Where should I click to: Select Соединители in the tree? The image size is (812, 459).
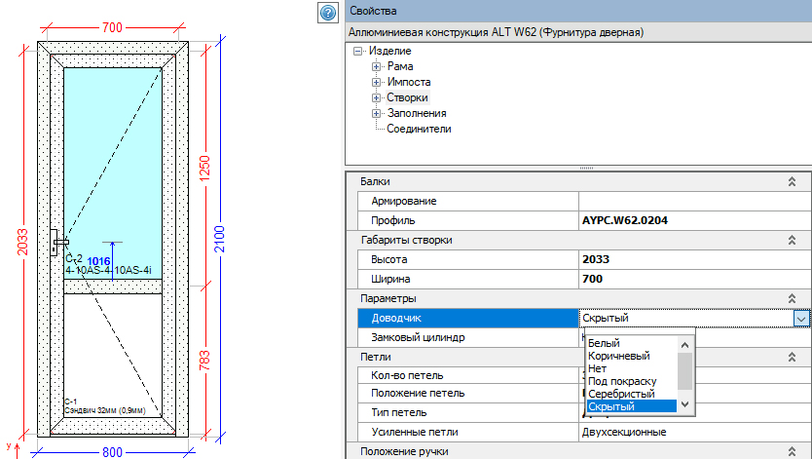click(x=419, y=129)
